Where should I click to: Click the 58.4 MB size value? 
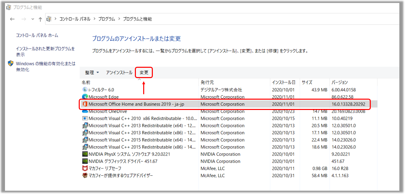(319, 176)
